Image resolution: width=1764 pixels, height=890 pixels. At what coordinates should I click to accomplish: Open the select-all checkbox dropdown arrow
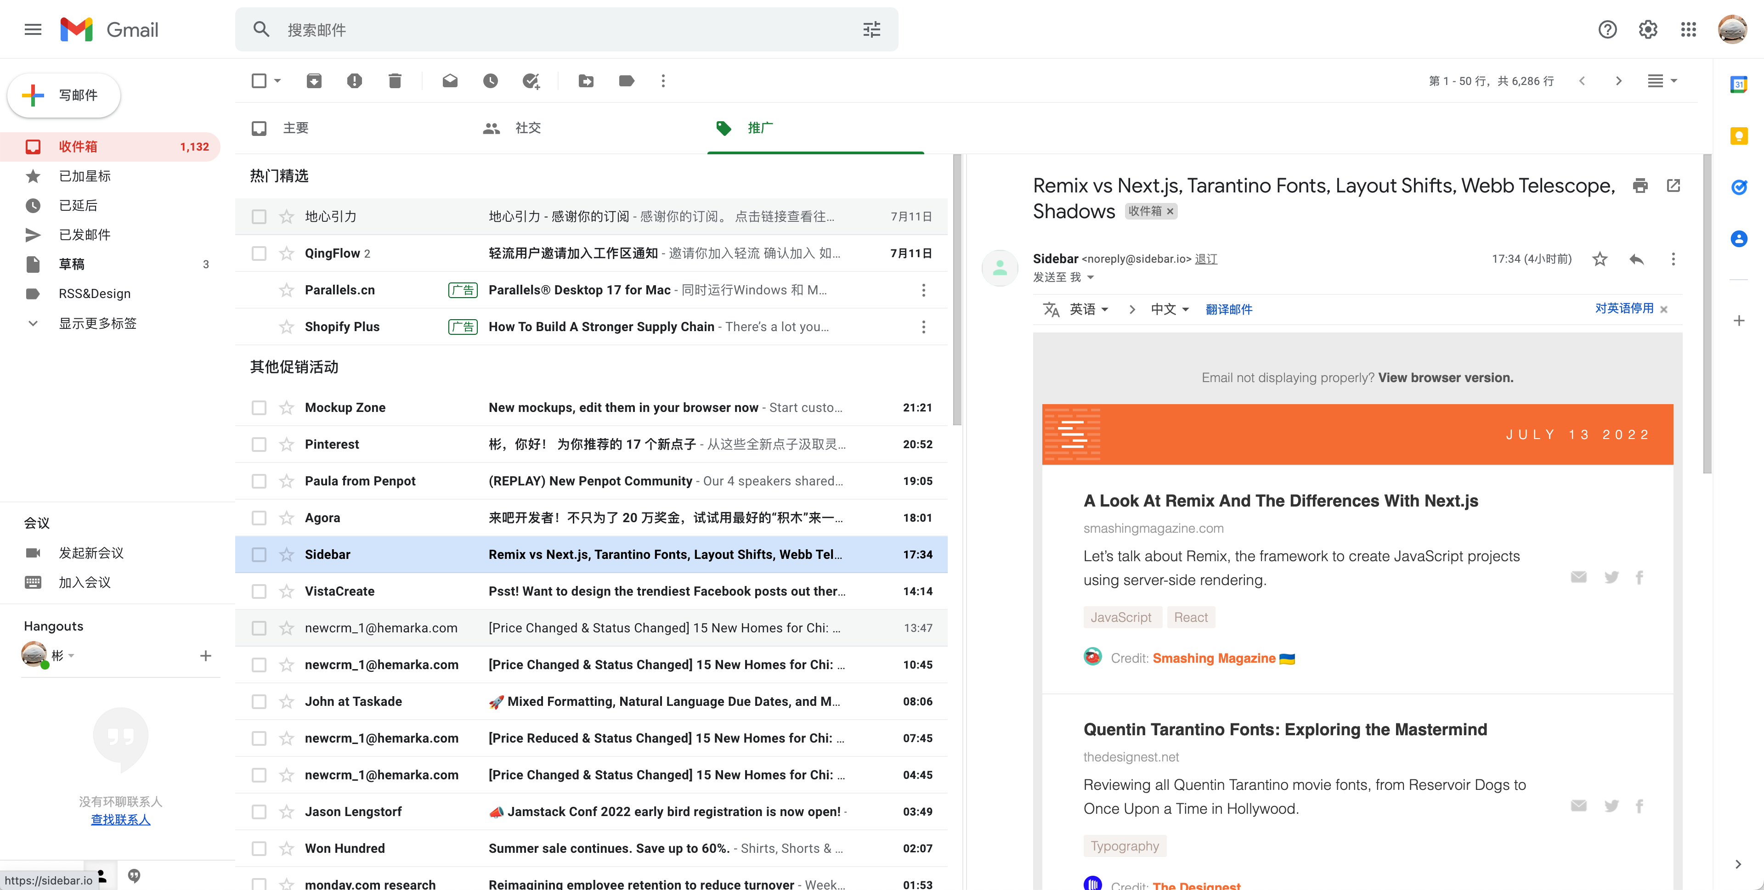pos(277,81)
